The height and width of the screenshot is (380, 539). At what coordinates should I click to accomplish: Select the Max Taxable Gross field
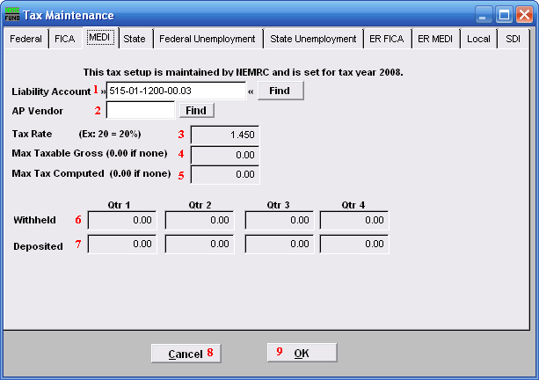tap(225, 155)
